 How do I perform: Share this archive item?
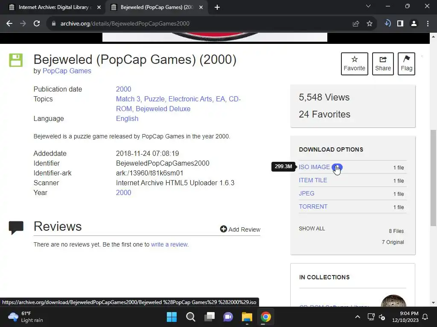tap(383, 64)
